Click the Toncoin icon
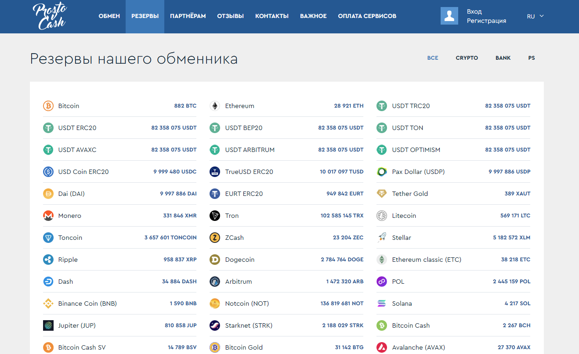Viewport: 579px width, 354px height. pos(48,238)
